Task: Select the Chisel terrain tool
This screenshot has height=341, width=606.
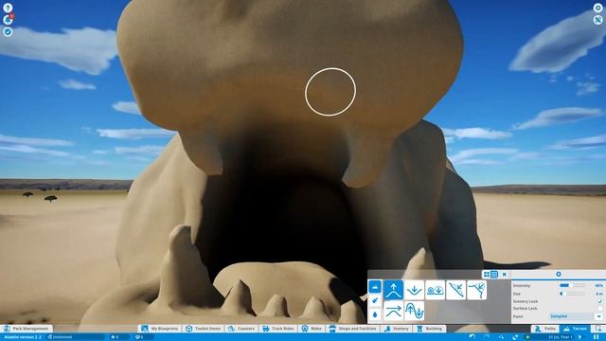Action: (477, 290)
